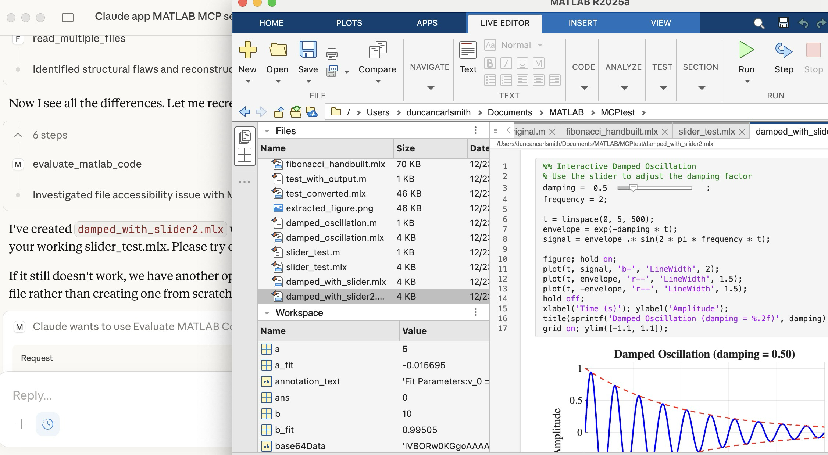
Task: Toggle italic text formatting
Action: click(506, 63)
